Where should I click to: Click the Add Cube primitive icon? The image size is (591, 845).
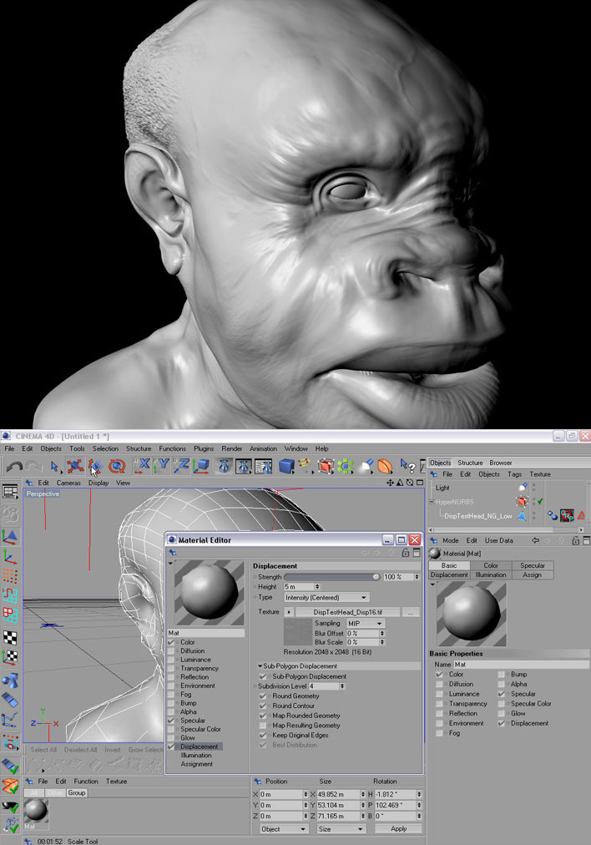(x=286, y=466)
